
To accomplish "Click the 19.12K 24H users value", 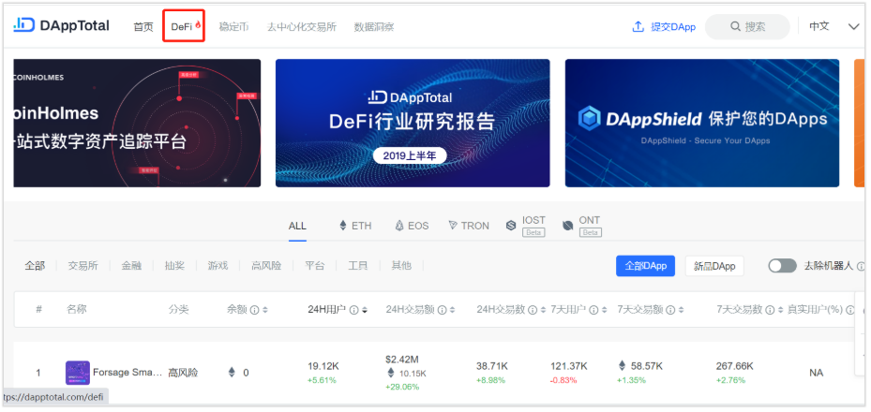I will [324, 366].
